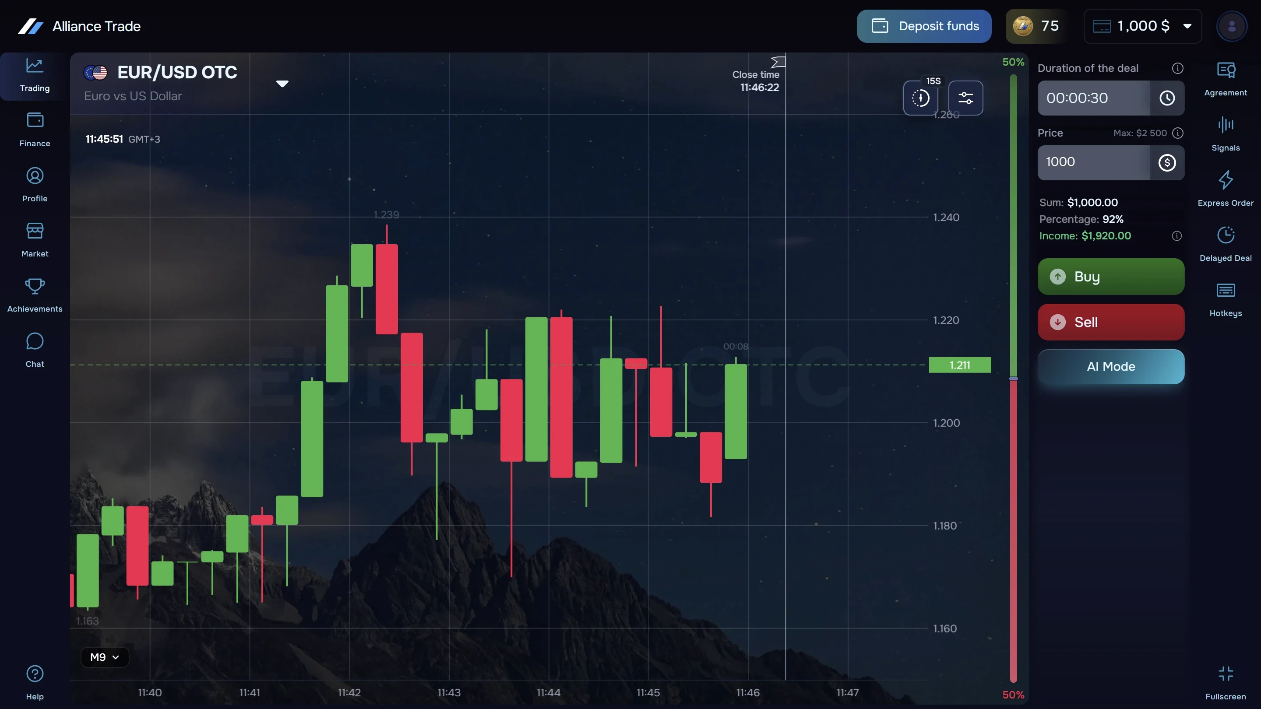Click the deal duration field 00:00:30
The height and width of the screenshot is (709, 1261).
[1094, 98]
